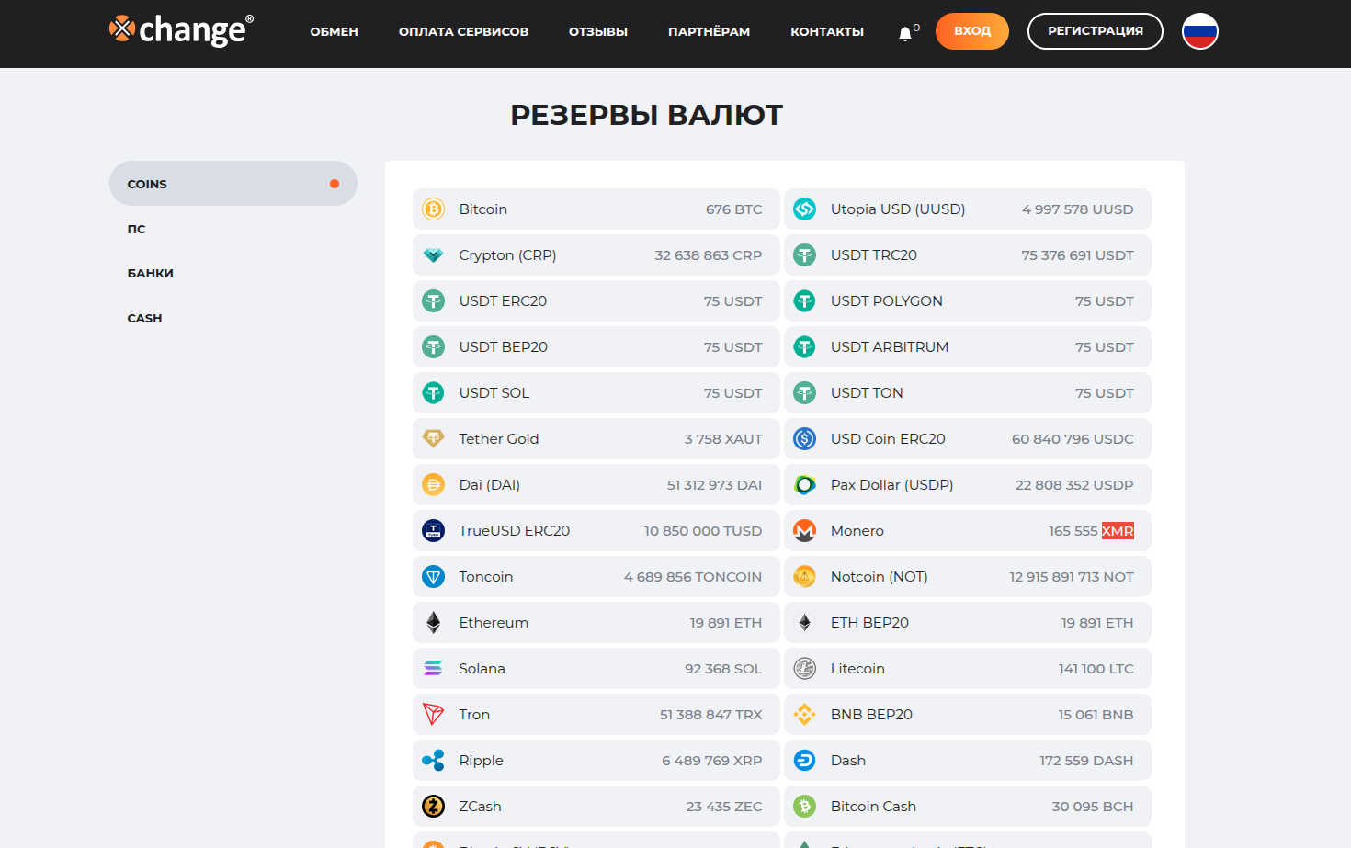The height and width of the screenshot is (848, 1351).
Task: Click the Pax Dollar icon
Action: [x=805, y=485]
